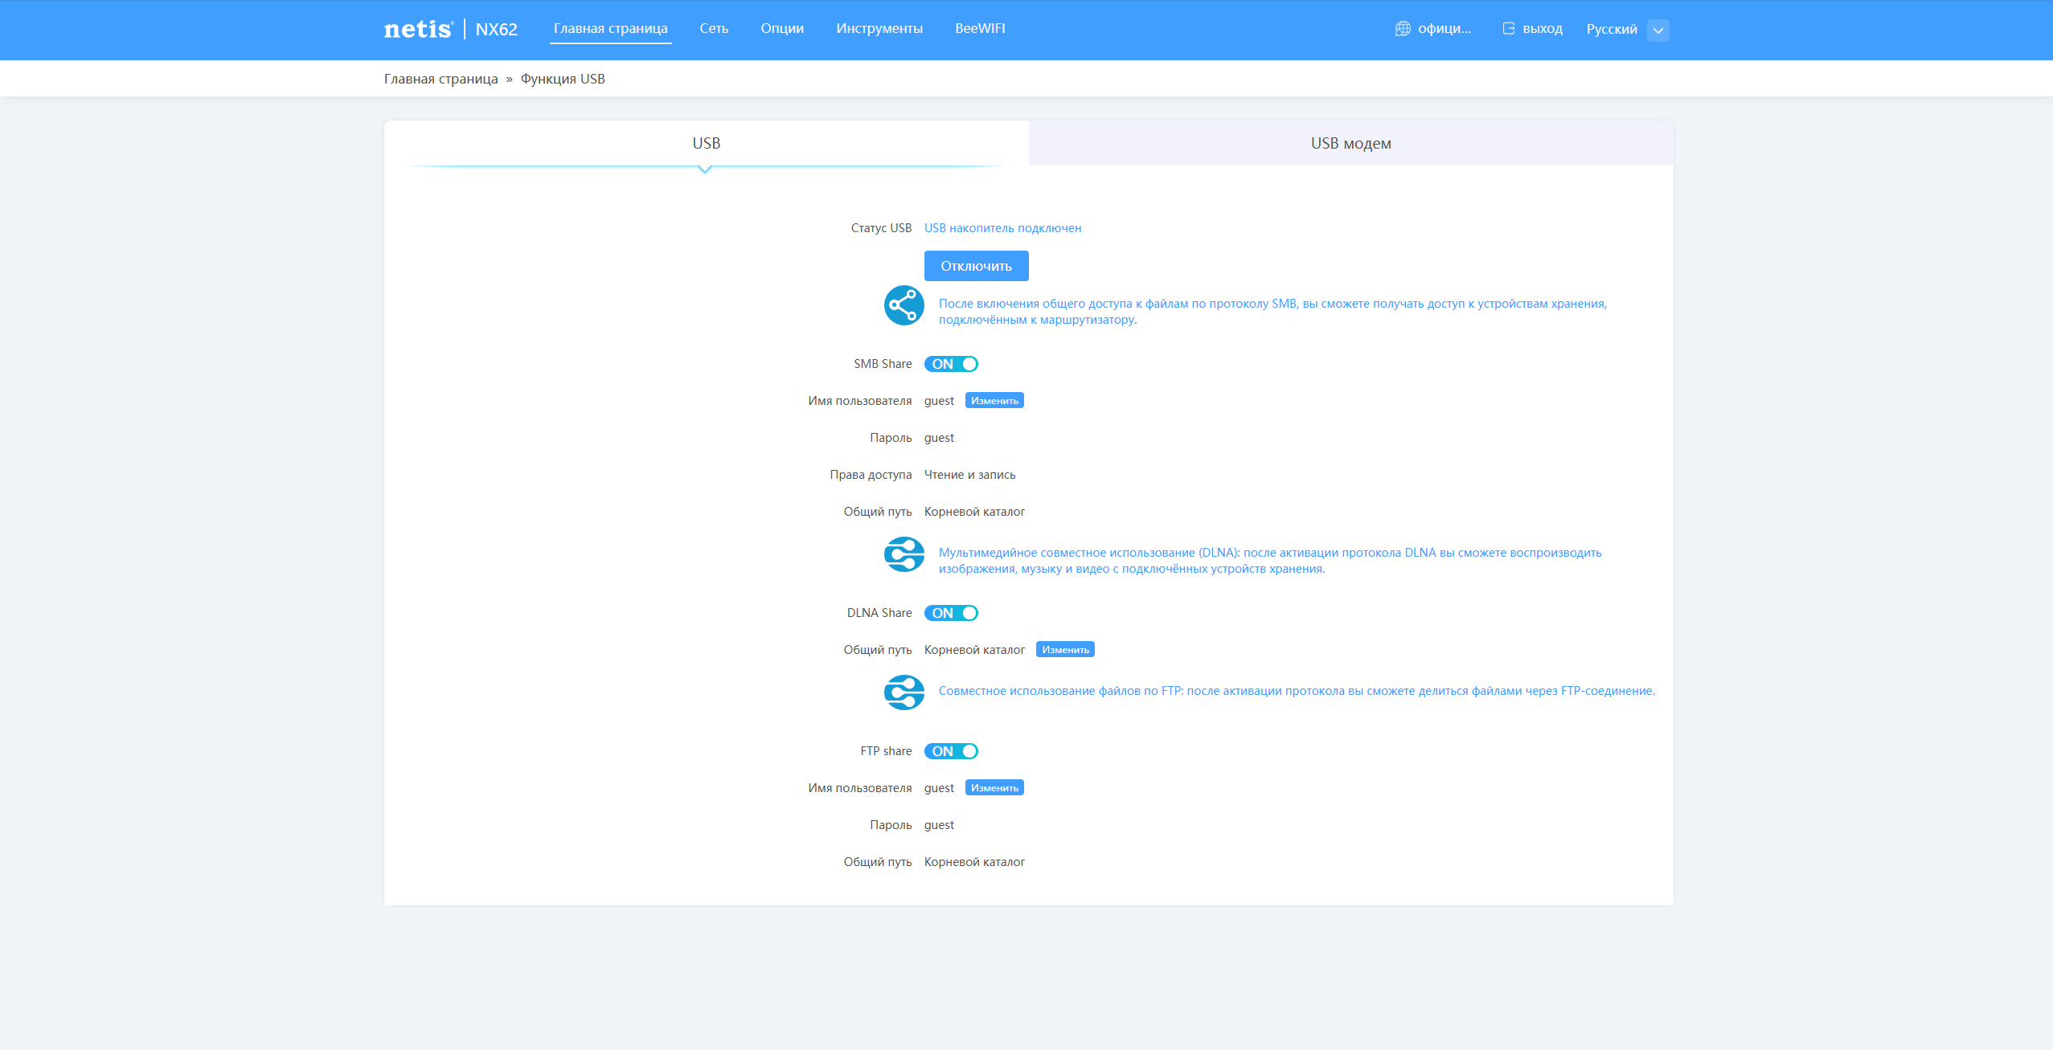Click the SMB protocol description text
The width and height of the screenshot is (2053, 1050).
[1272, 312]
